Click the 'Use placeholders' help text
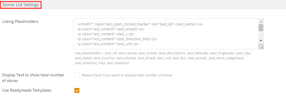The image size is (286, 101). [x=163, y=58]
